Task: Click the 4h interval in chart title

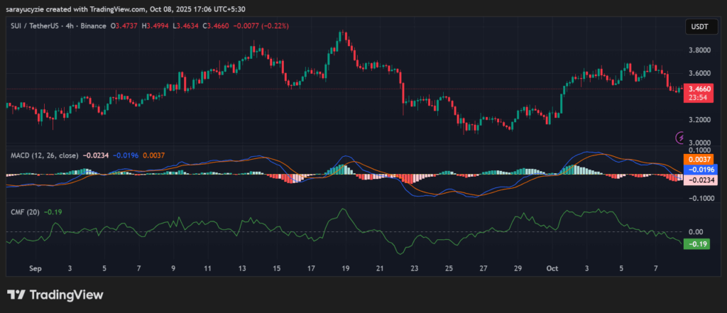Action: pyautogui.click(x=75, y=27)
